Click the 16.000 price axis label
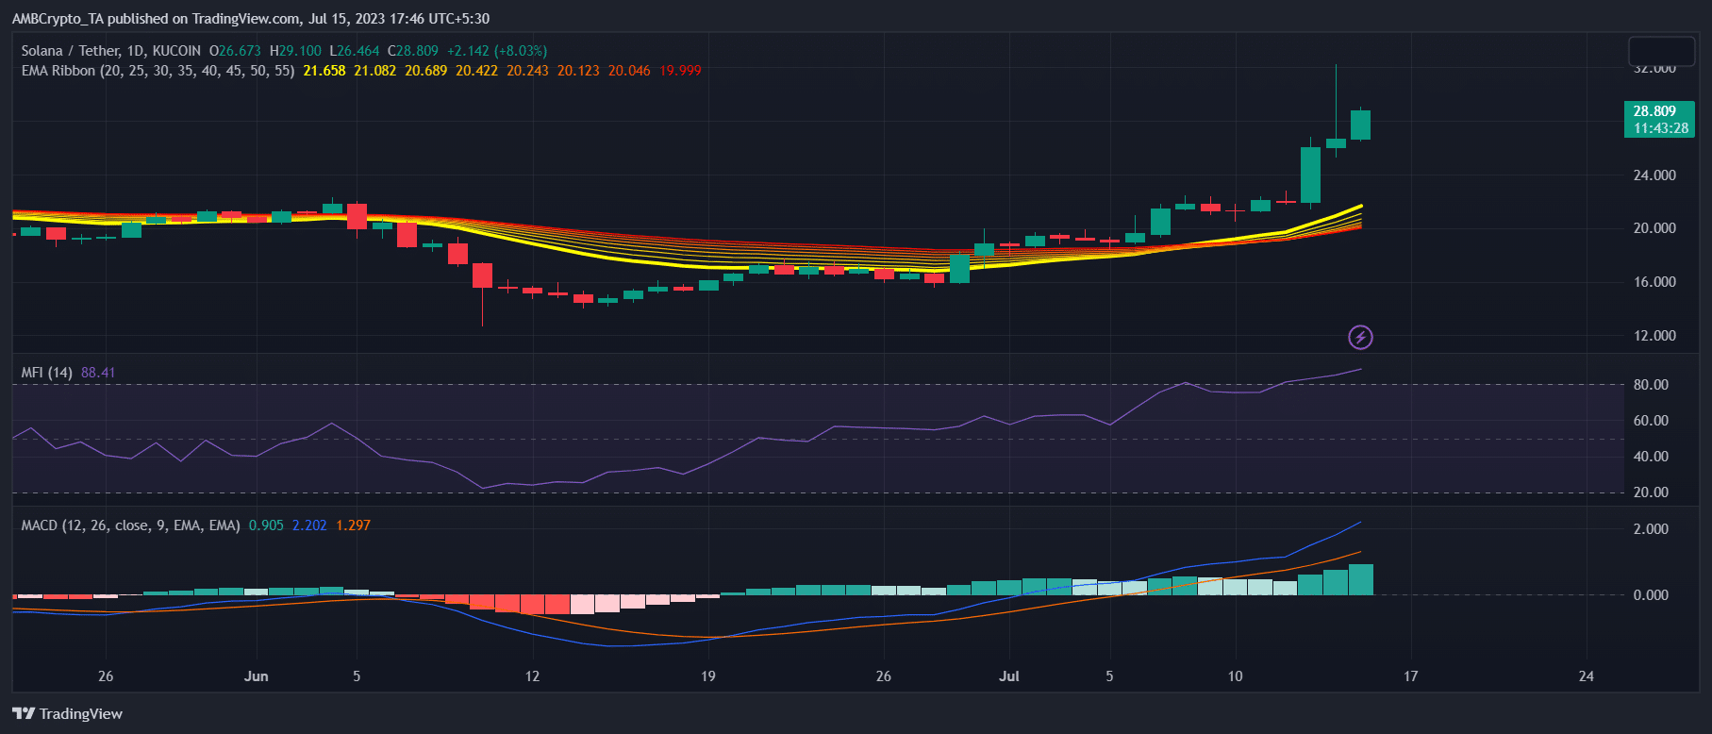The width and height of the screenshot is (1712, 734). point(1655,282)
